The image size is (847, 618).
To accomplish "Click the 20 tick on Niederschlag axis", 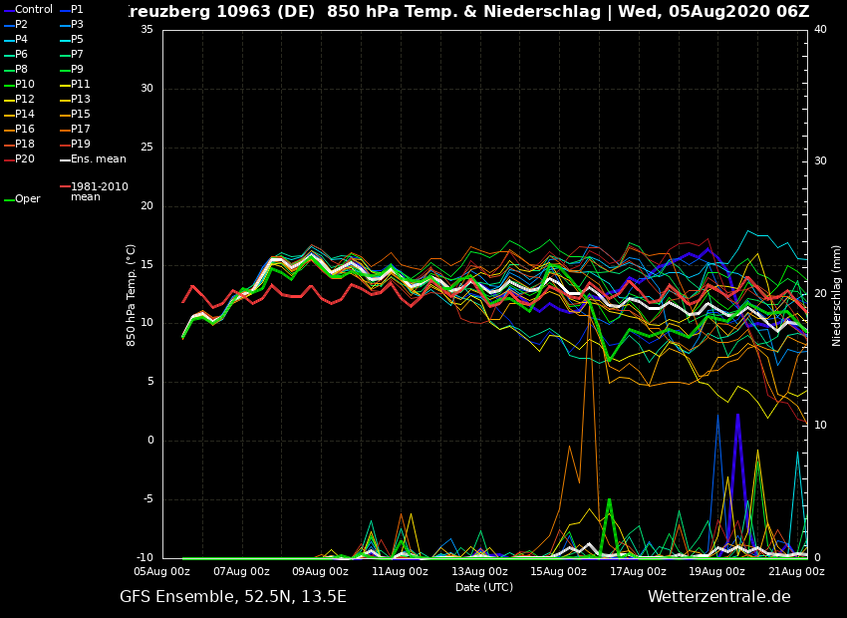I will [820, 293].
